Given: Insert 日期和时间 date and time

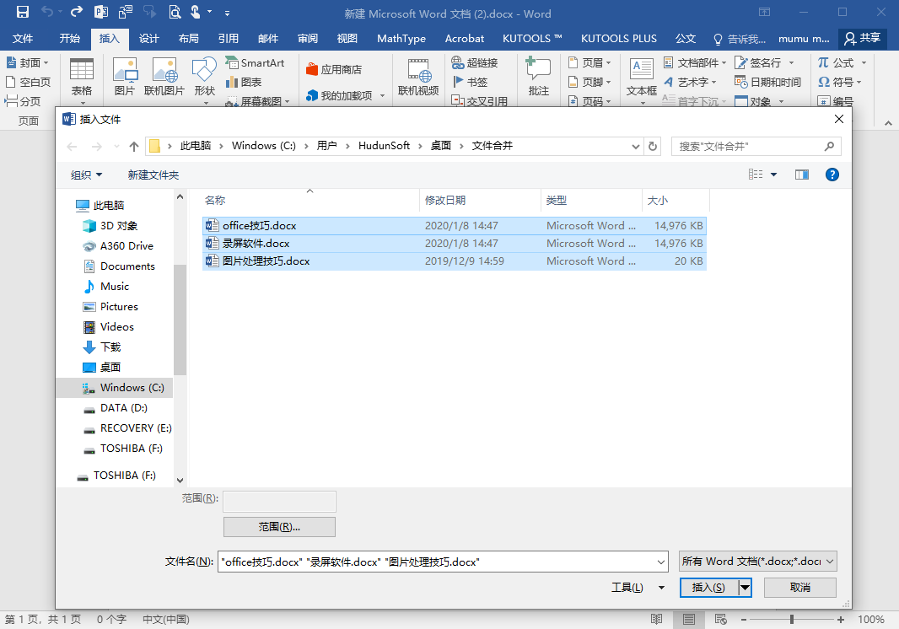Looking at the screenshot, I should 767,82.
